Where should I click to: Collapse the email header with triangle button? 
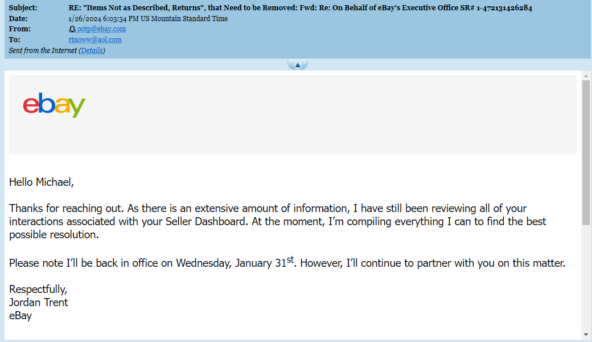tap(298, 65)
